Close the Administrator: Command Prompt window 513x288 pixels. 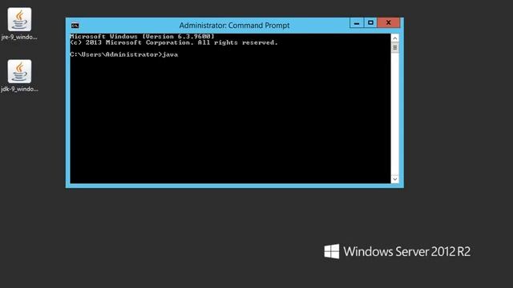[388, 23]
